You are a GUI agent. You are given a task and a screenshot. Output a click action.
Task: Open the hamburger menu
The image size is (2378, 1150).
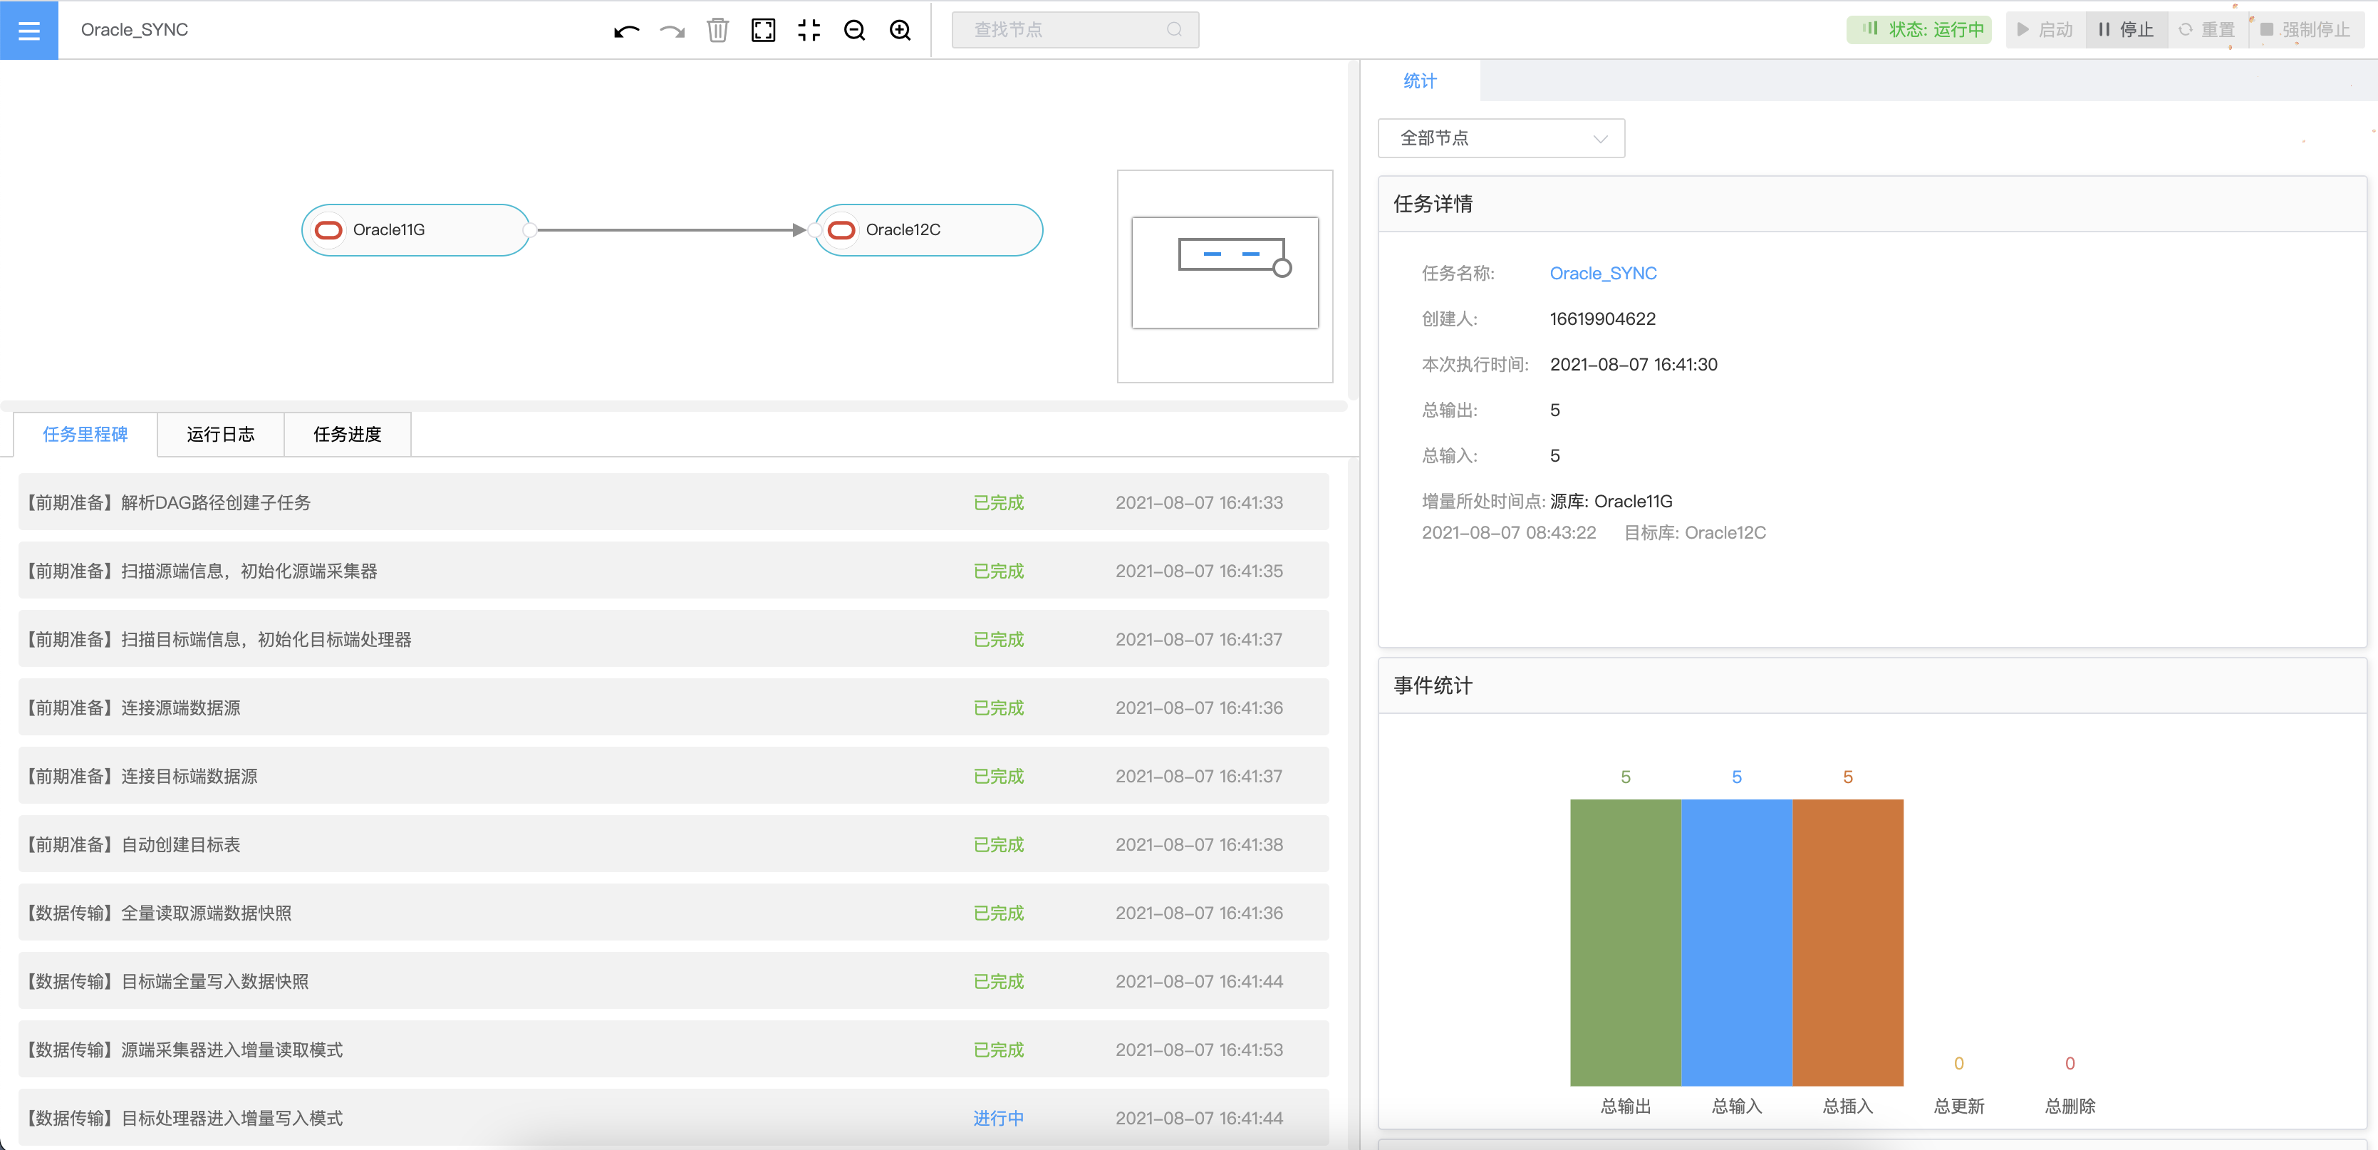pos(28,29)
